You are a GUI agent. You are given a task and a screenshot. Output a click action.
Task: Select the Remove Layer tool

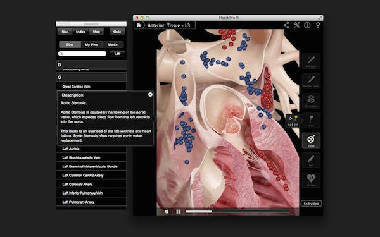(311, 81)
